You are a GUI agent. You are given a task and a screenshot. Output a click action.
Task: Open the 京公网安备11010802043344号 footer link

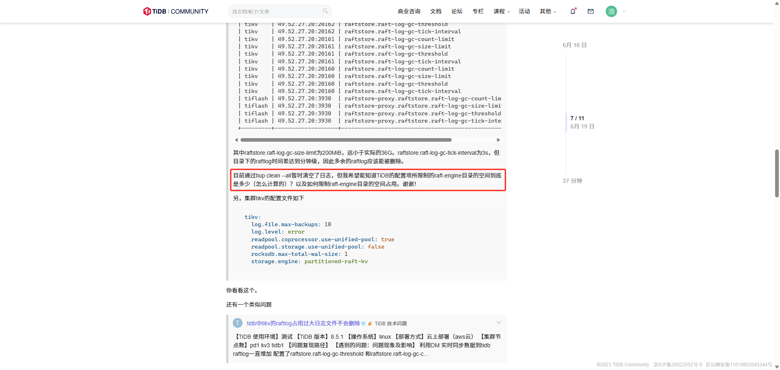coord(739,365)
